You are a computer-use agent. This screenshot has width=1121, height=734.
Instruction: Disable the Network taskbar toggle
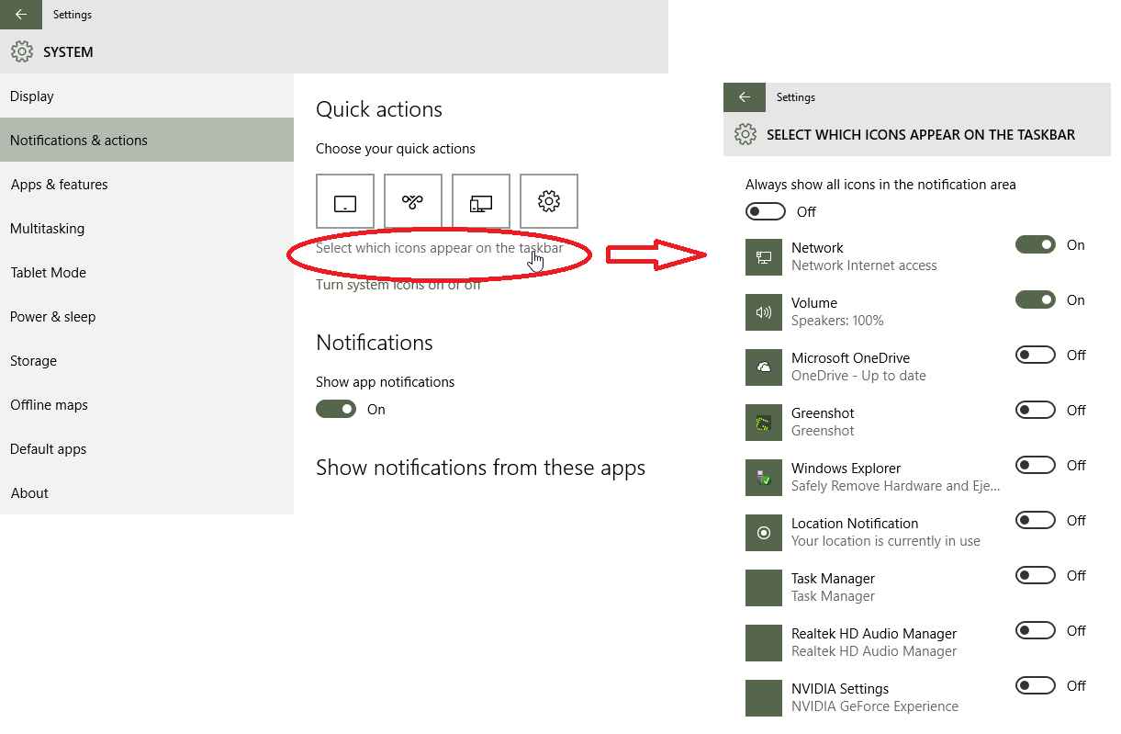[x=1035, y=244]
